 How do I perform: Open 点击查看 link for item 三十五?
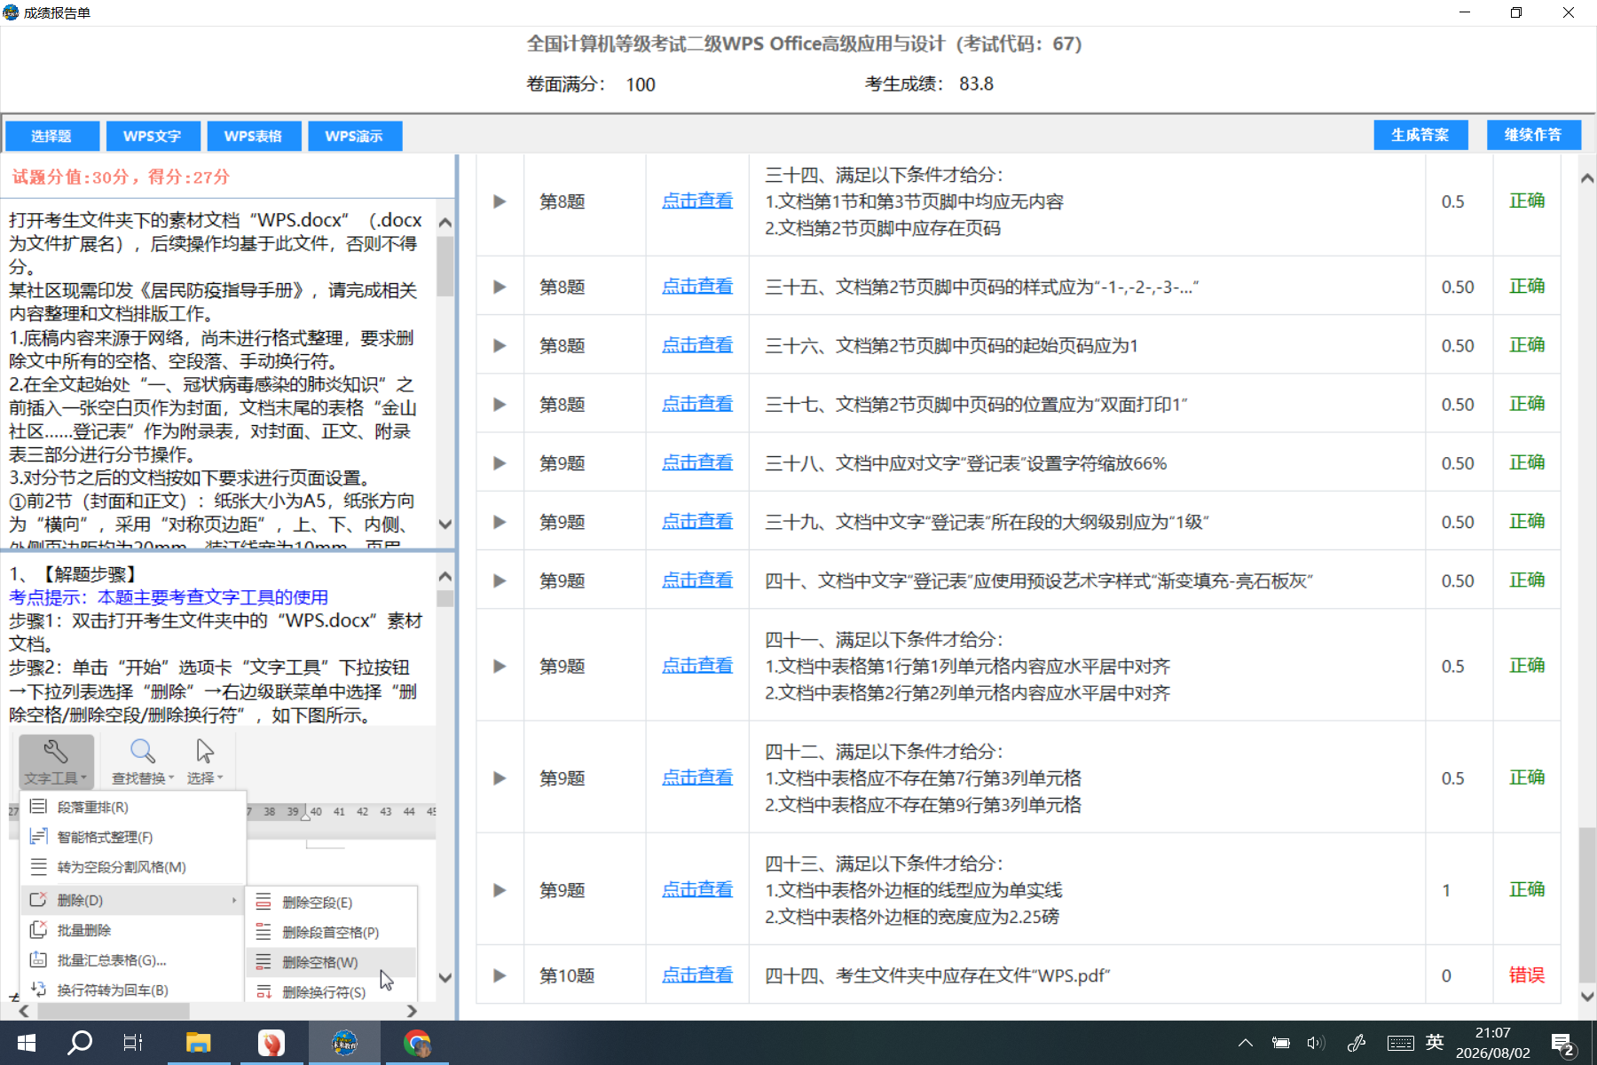click(697, 287)
